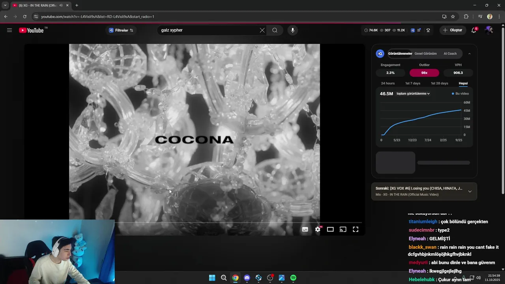Screen dimensions: 505x284
Task: Open the Windows Start button
Action: pos(212,278)
